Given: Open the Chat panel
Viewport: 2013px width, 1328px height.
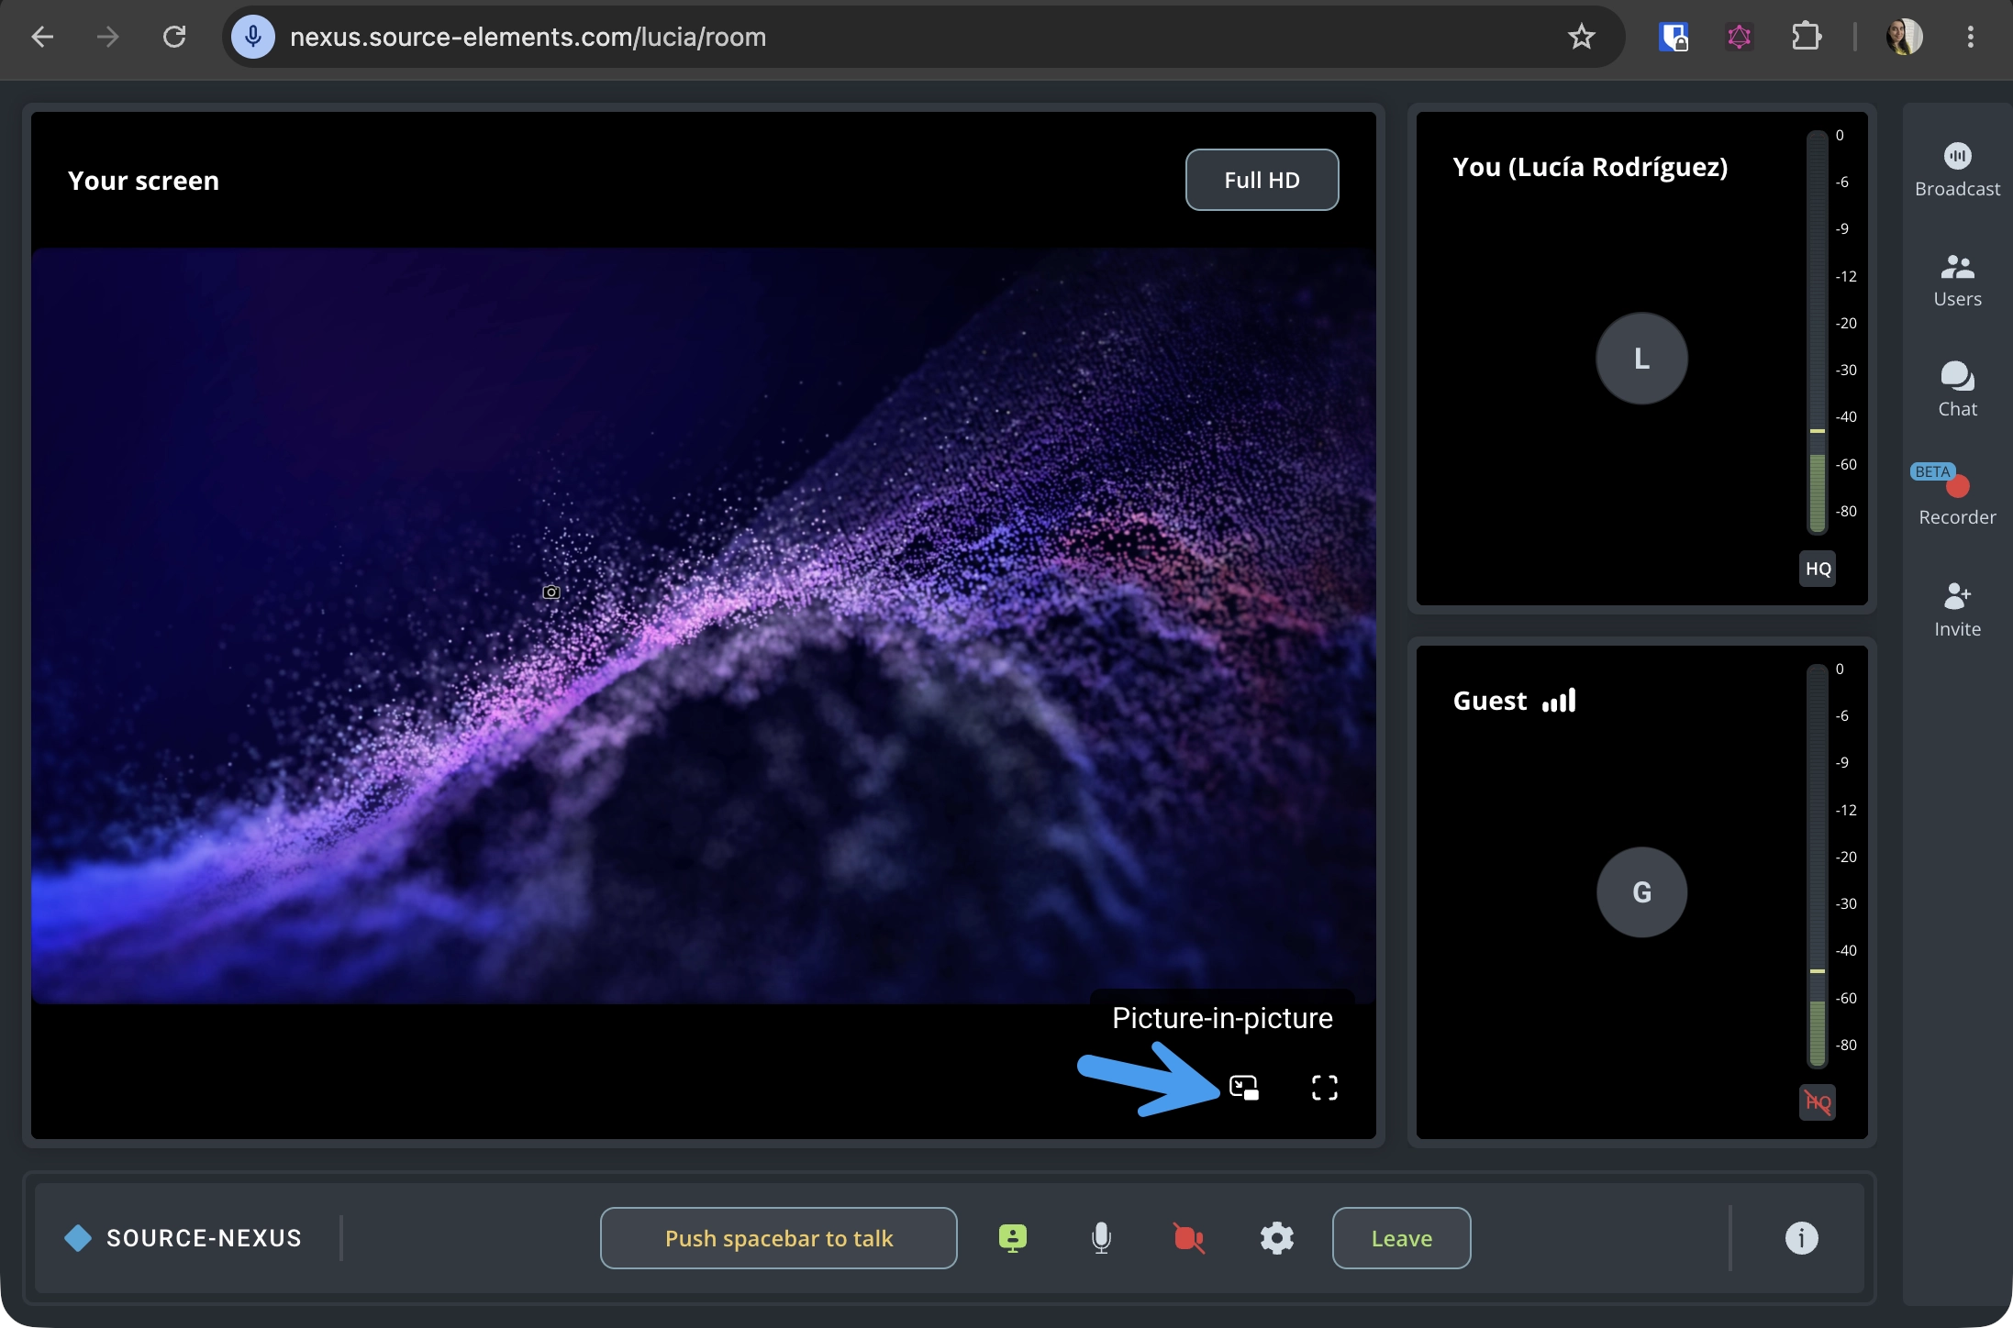Looking at the screenshot, I should click(1957, 390).
